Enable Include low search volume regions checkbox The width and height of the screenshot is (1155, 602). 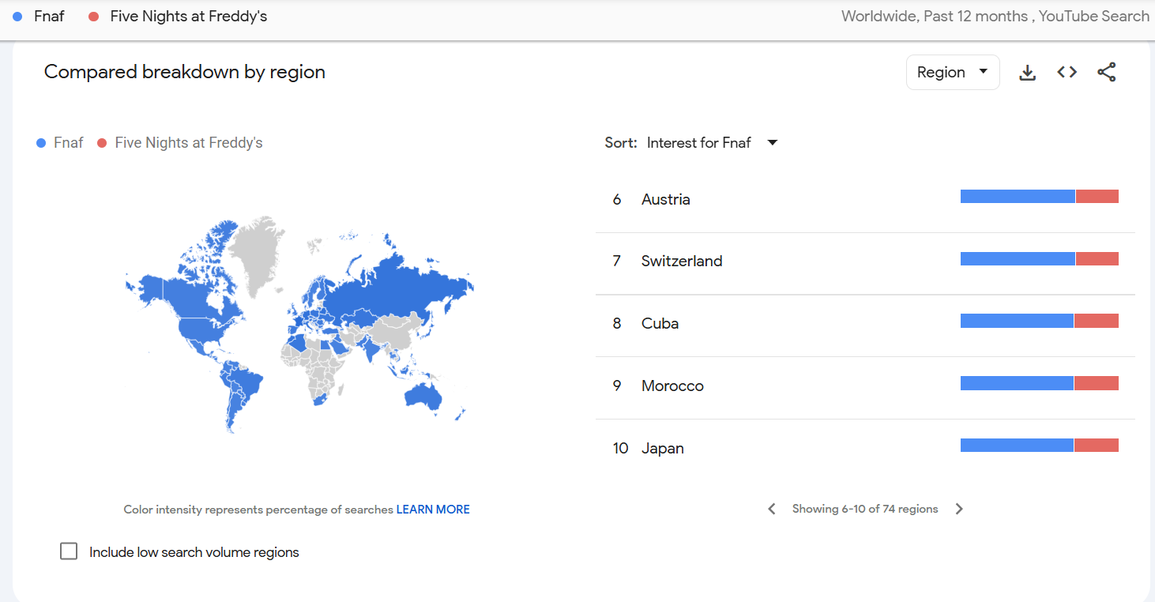(69, 551)
